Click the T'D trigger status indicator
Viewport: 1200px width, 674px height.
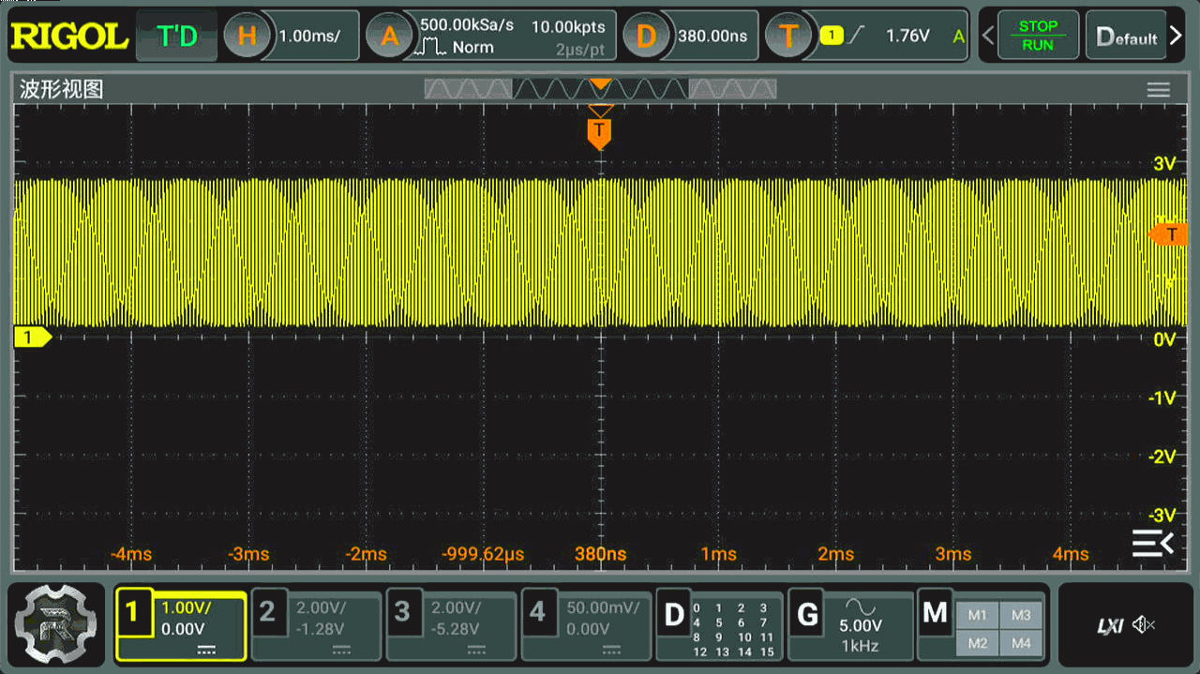pos(177,37)
